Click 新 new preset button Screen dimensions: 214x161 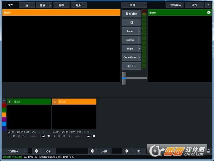[27, 5]
